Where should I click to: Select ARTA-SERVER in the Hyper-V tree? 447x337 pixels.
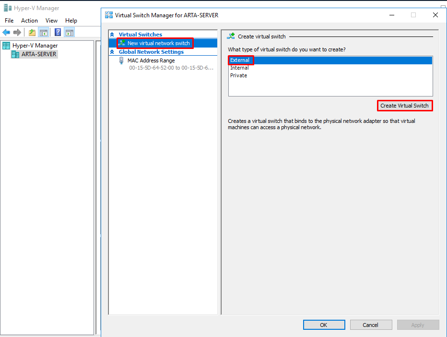click(x=39, y=54)
